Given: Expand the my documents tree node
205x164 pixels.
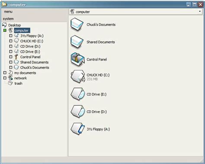Looking at the screenshot, I should [x=5, y=73].
